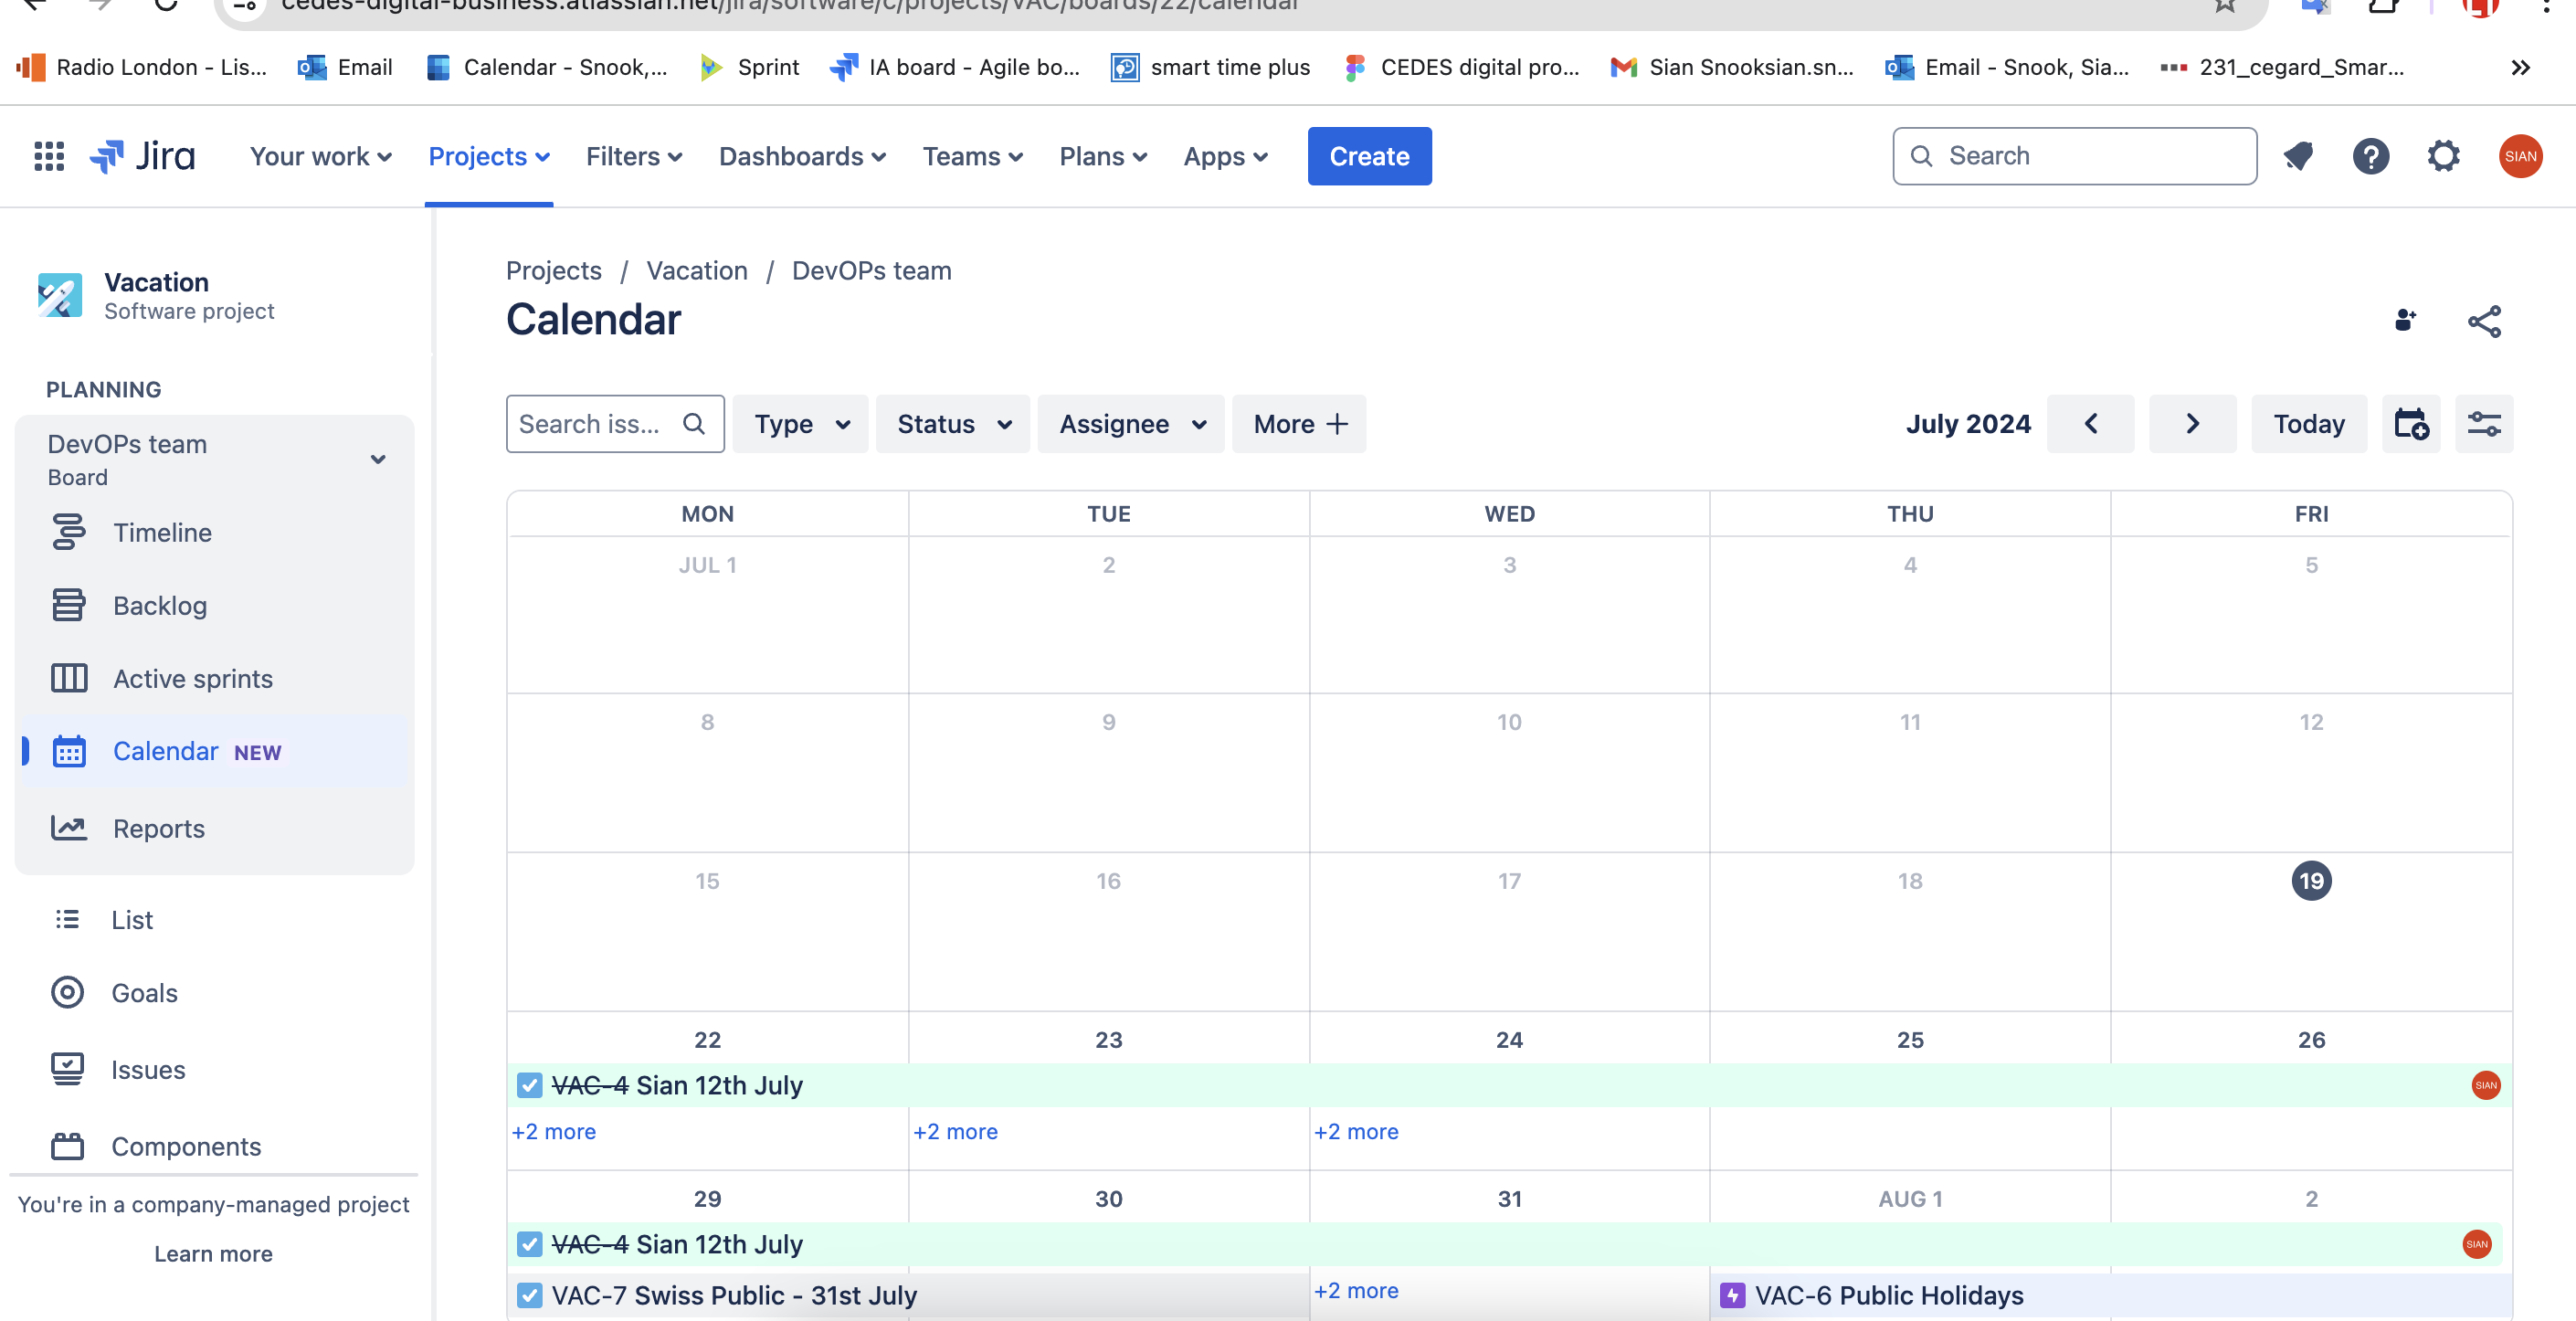Show +2 more issues on July 22
The image size is (2576, 1321).
click(554, 1131)
